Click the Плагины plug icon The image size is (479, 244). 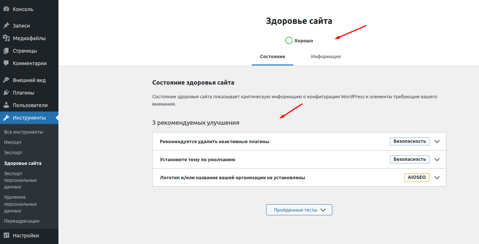[6, 93]
